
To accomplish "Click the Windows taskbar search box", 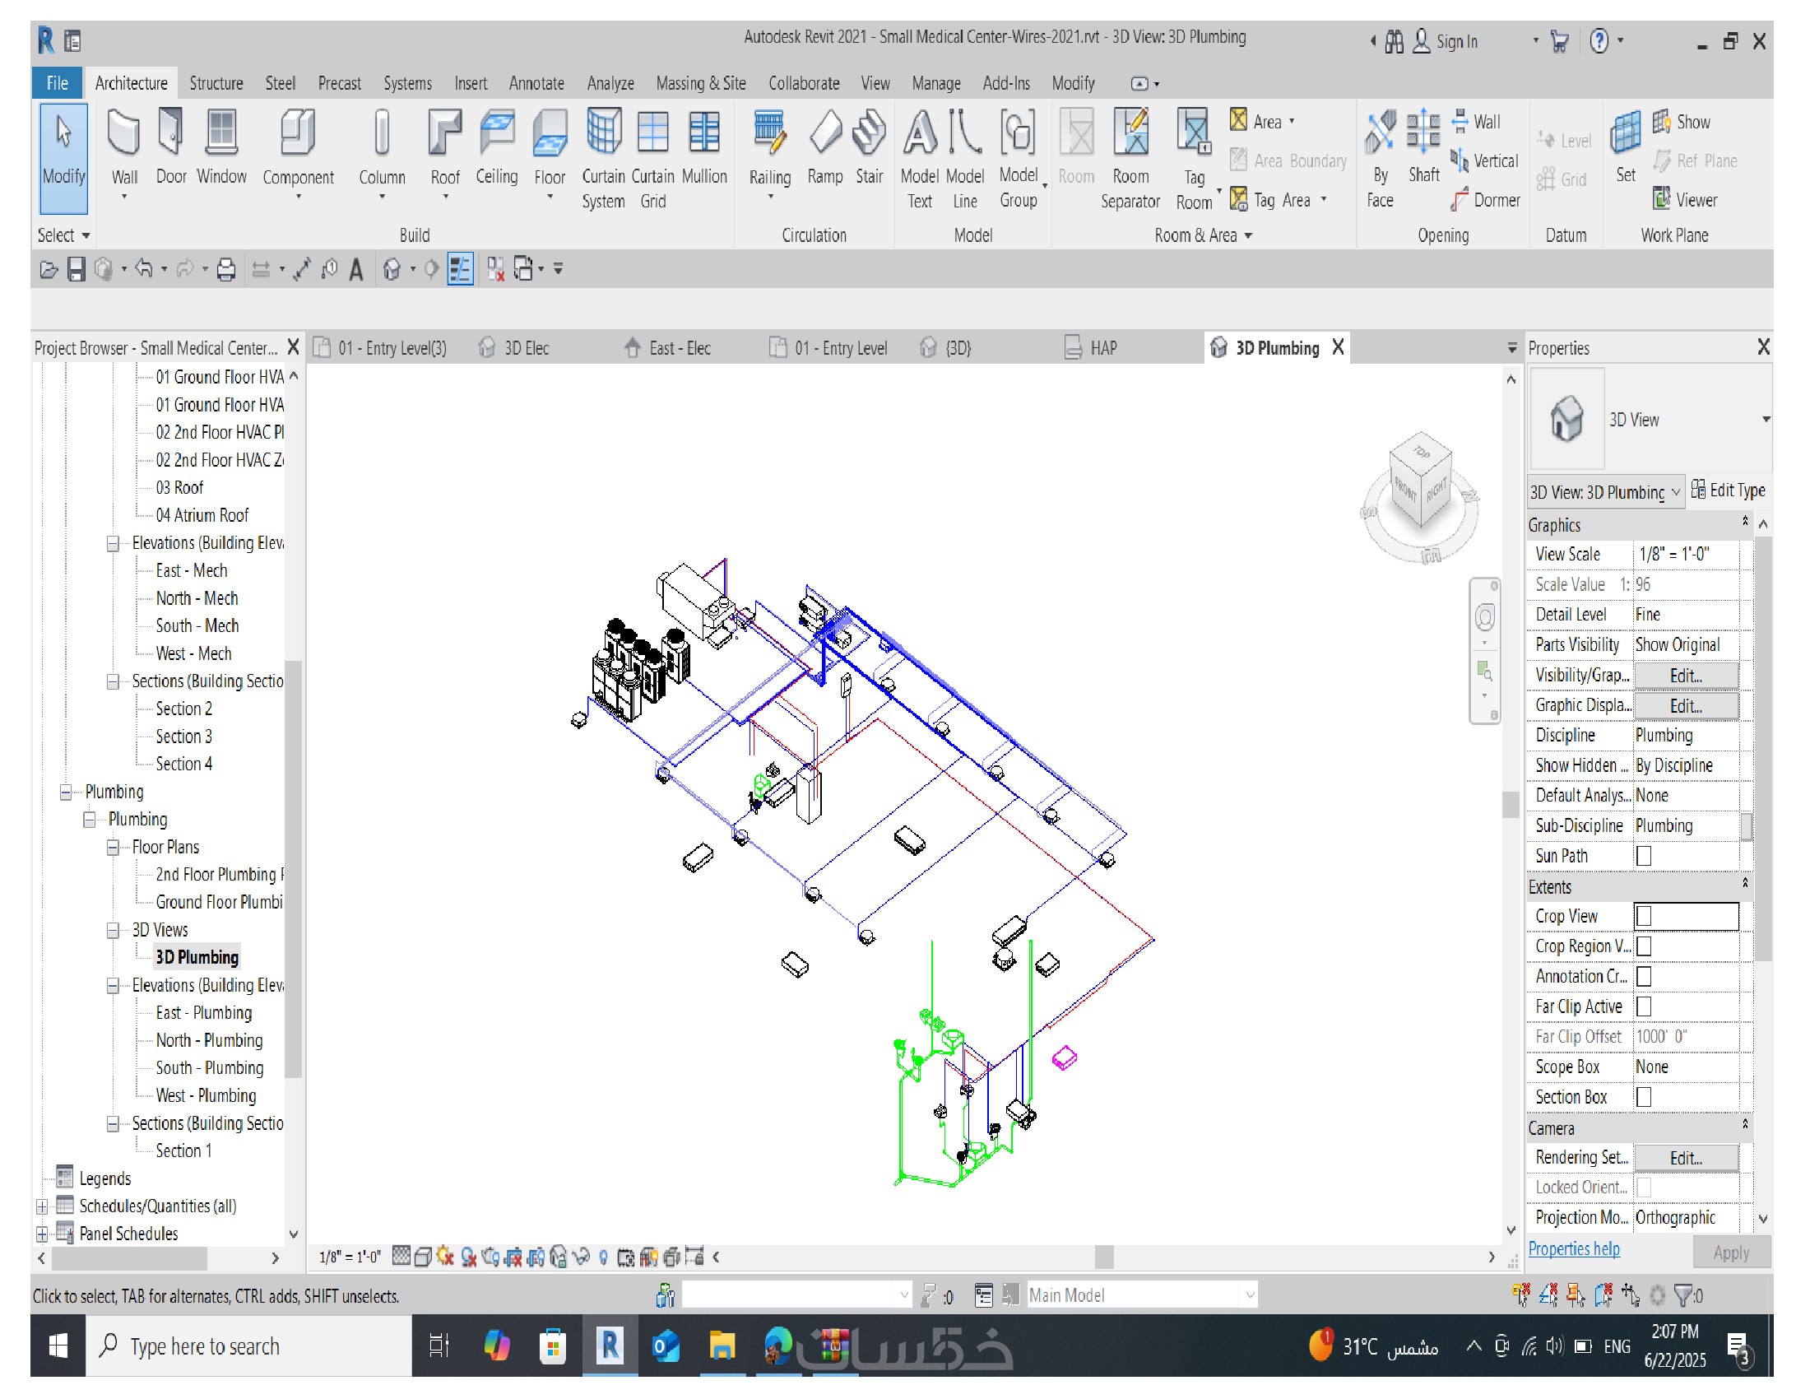I will [248, 1346].
